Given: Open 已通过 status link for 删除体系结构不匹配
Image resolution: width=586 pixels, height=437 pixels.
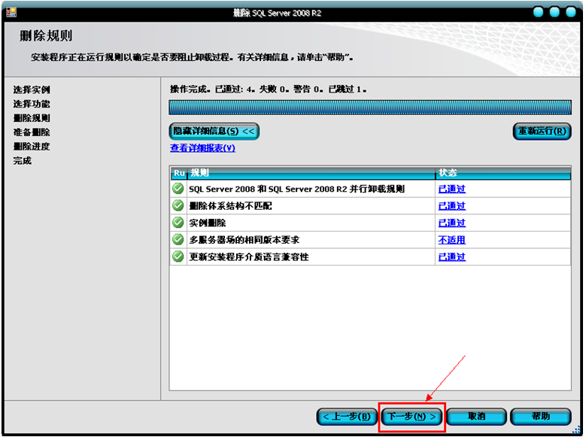Looking at the screenshot, I should (452, 206).
